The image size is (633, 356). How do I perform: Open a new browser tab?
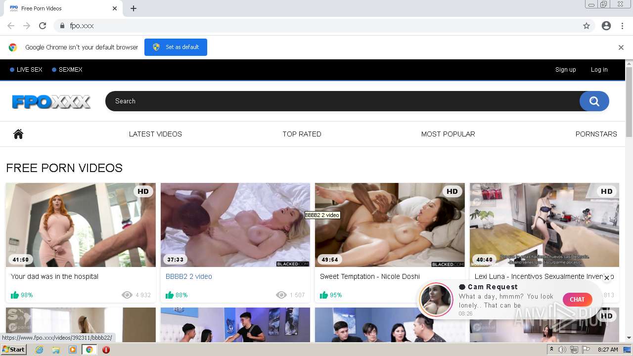(x=134, y=8)
